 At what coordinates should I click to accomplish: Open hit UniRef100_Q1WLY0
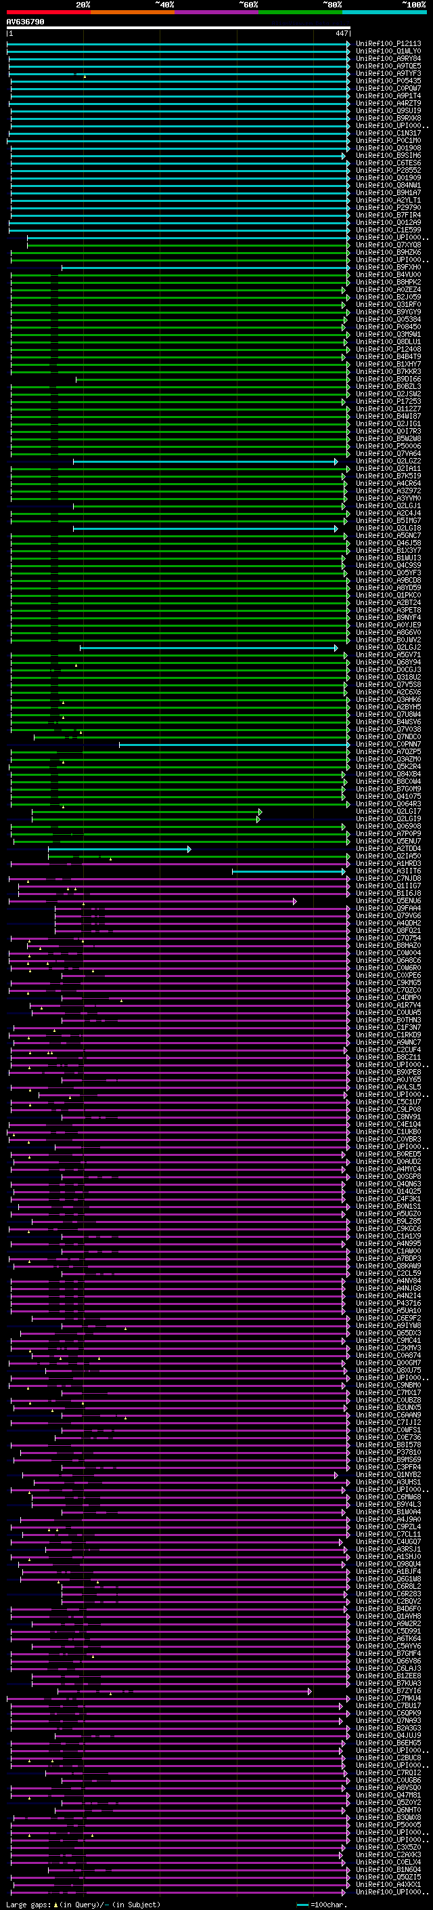click(388, 51)
